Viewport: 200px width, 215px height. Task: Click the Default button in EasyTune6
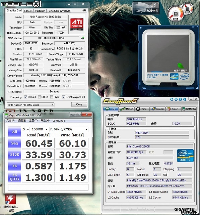[146, 210]
